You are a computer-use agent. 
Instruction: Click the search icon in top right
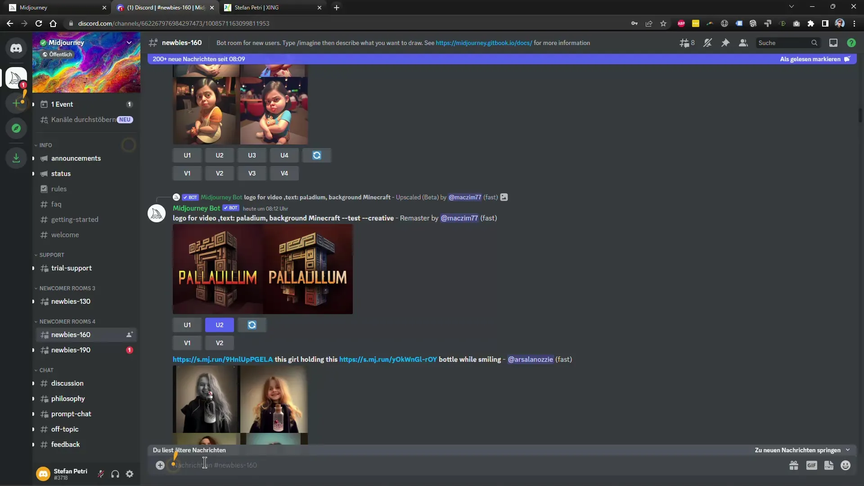pos(814,43)
